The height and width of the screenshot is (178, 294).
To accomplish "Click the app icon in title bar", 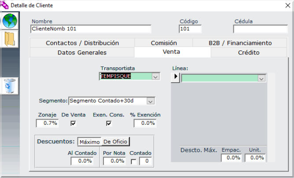I will (5, 4).
